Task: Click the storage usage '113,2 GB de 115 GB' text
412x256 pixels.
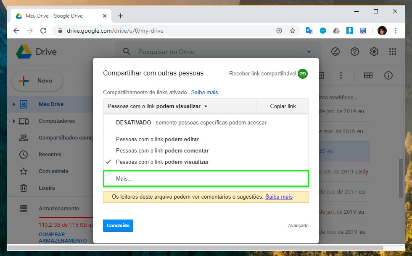Action: click(66, 225)
